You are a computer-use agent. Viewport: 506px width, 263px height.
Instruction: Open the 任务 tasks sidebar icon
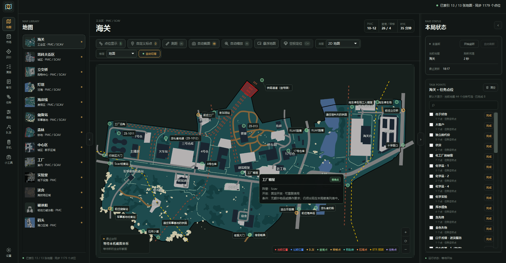[9, 99]
